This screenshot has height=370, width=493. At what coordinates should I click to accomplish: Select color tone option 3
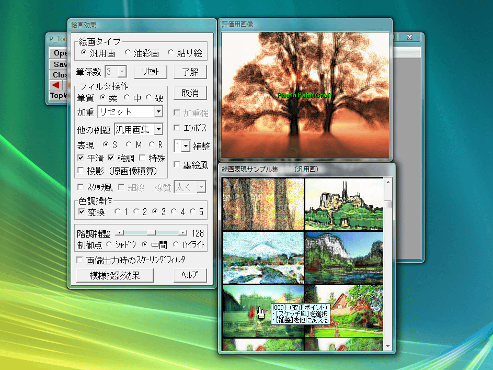pyautogui.click(x=155, y=211)
